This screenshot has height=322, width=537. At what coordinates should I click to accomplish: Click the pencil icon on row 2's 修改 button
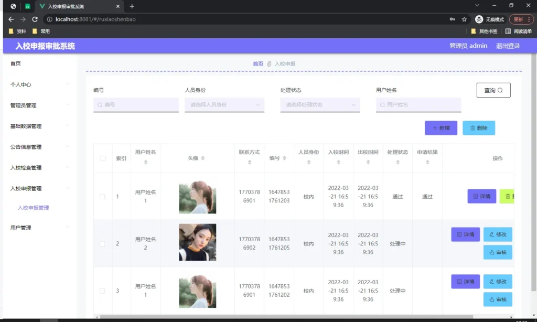coord(492,234)
